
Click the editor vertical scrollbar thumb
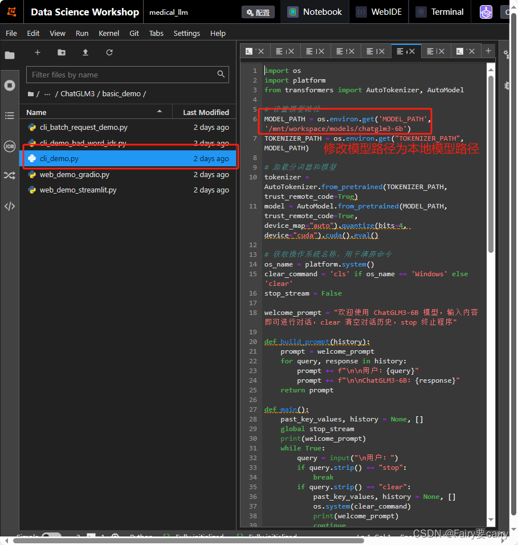coord(491,163)
